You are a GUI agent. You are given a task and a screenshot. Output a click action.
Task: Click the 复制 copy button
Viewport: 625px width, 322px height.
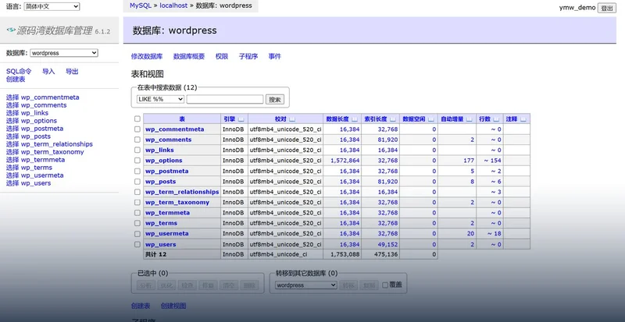[x=369, y=285]
